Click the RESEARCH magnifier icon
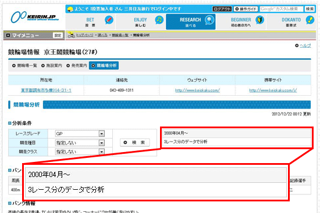 click(x=209, y=20)
